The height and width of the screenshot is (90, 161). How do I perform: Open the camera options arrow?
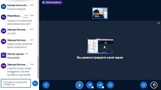[x=103, y=87]
